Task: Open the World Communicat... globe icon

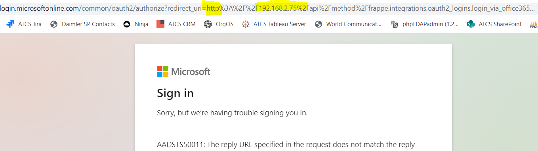Action: point(319,24)
